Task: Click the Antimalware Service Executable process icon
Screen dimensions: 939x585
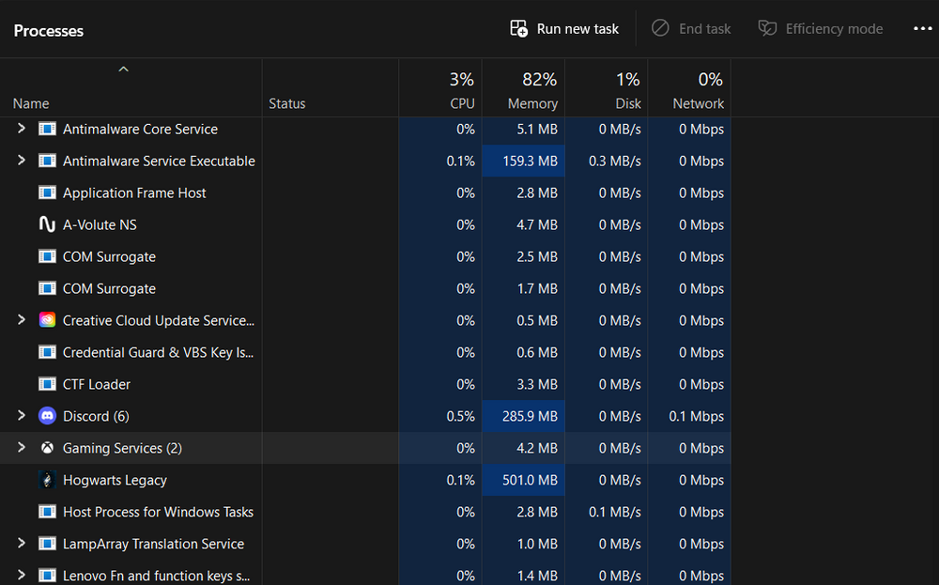Action: 47,161
